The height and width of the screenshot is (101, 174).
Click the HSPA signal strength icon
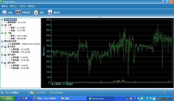(x=2, y=93)
